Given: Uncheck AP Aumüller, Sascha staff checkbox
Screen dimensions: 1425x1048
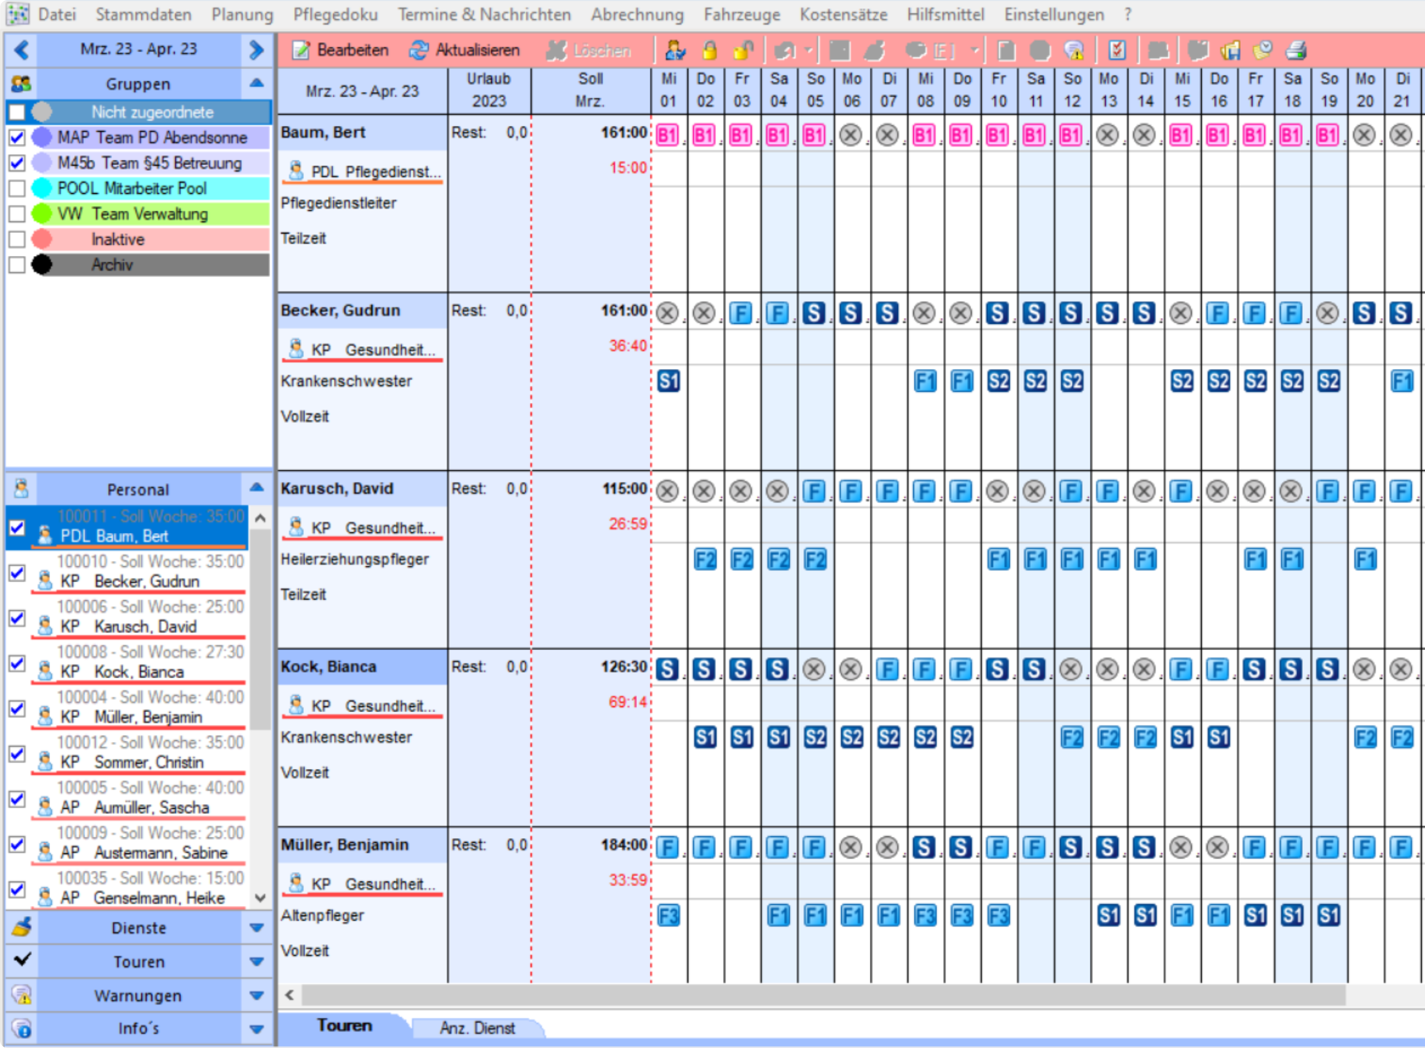Looking at the screenshot, I should 17,799.
